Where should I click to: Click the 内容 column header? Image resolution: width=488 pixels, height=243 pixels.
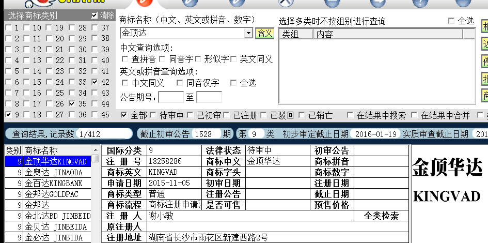point(388,34)
